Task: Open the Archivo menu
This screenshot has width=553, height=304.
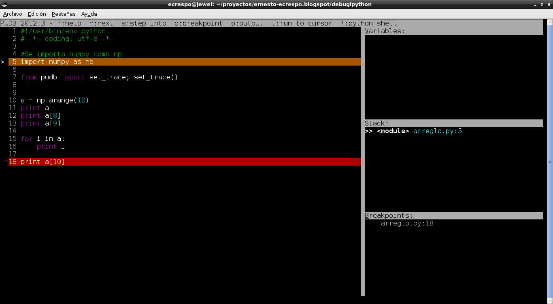Action: point(13,14)
